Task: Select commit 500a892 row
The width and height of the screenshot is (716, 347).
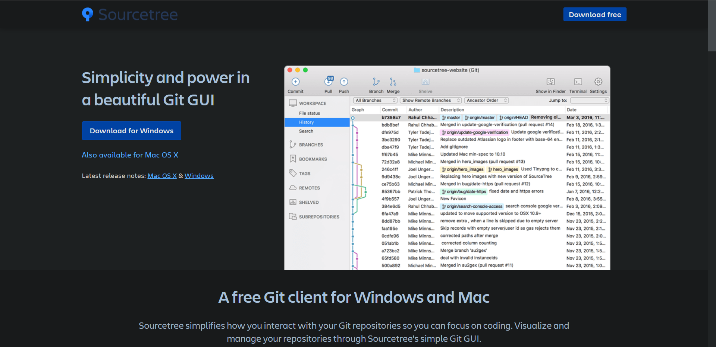Action: (x=480, y=265)
